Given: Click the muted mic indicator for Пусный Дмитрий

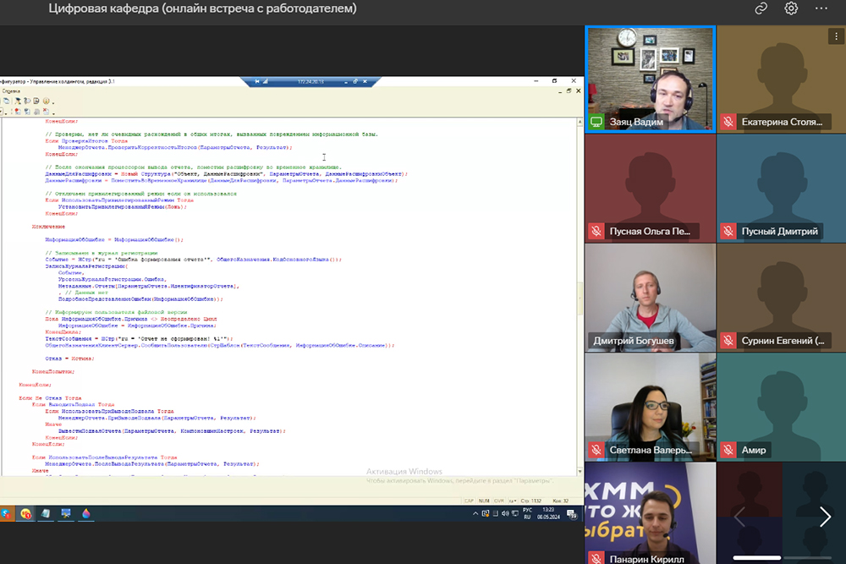Looking at the screenshot, I should point(728,231).
